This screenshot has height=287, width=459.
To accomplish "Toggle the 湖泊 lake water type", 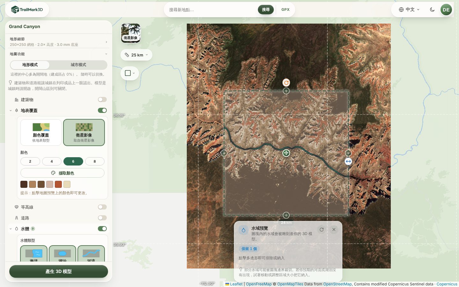I will click(62, 254).
